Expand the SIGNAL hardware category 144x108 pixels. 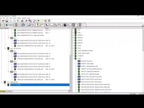coord(73,46)
